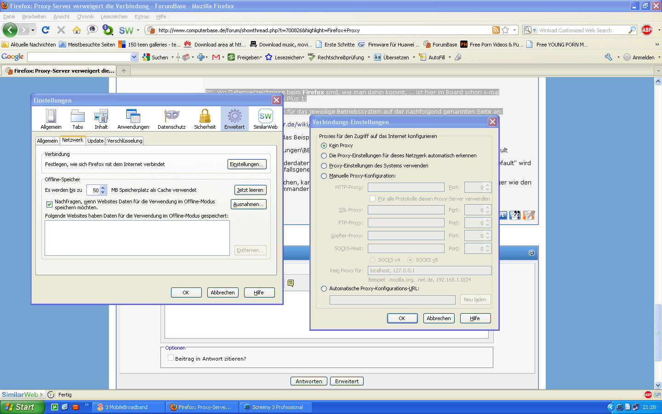Select automatic proxy detection for this network
Viewport: 662px width, 414px height.
pyautogui.click(x=324, y=155)
